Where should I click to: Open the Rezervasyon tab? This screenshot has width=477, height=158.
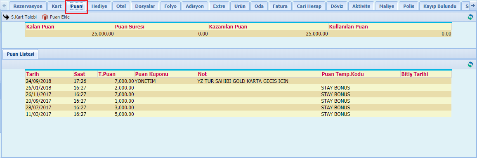tap(28, 6)
